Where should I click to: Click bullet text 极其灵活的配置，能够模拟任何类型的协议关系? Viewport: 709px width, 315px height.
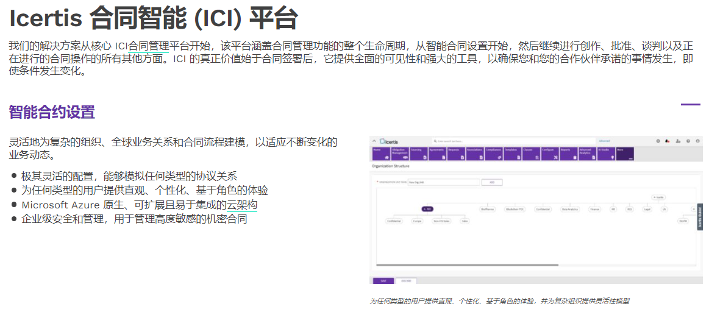coord(129,176)
